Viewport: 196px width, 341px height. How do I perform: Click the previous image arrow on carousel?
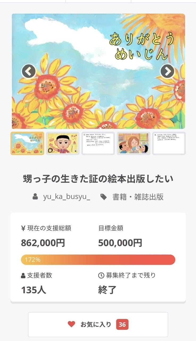tap(28, 71)
